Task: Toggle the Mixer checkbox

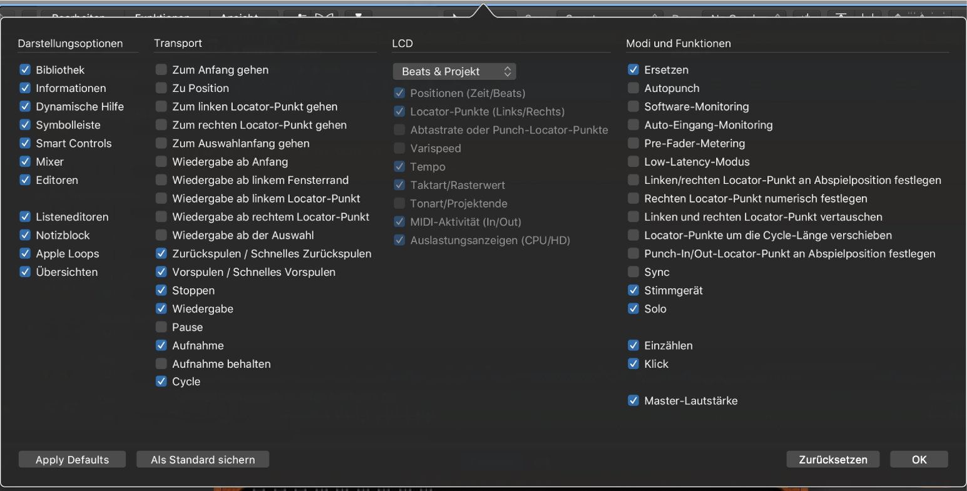Action: pyautogui.click(x=25, y=161)
